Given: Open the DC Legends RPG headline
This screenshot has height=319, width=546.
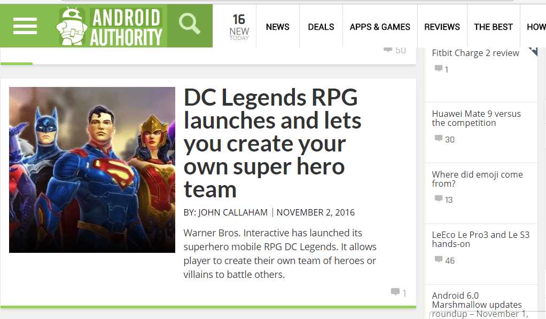Looking at the screenshot, I should (272, 143).
